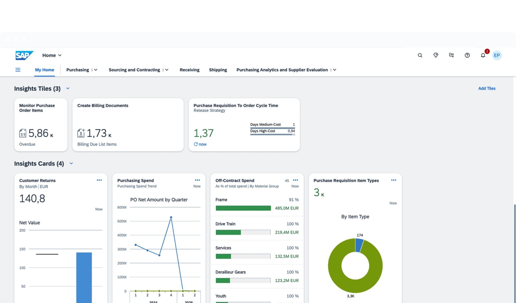The height and width of the screenshot is (303, 516).
Task: Click the Frame green progress bar
Action: (x=243, y=208)
